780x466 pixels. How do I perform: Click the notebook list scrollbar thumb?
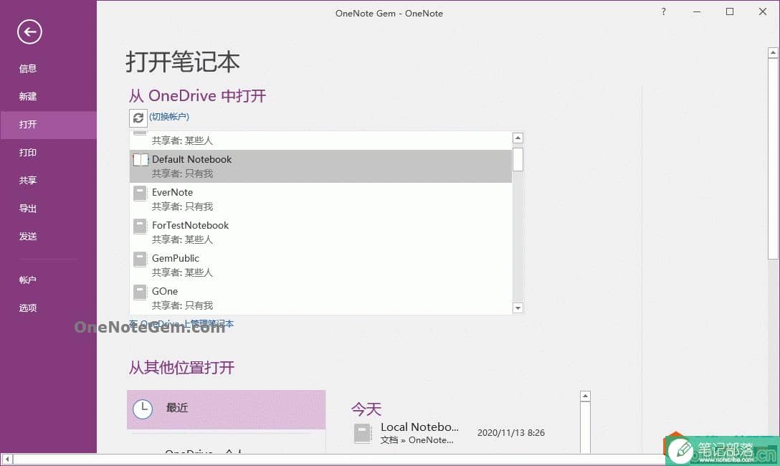pos(518,159)
